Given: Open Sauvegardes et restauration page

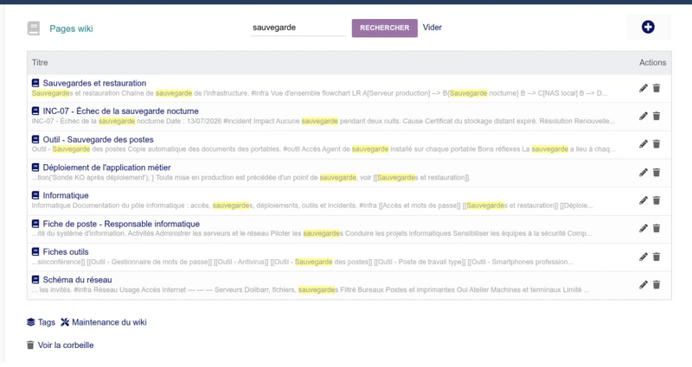Looking at the screenshot, I should coord(94,83).
